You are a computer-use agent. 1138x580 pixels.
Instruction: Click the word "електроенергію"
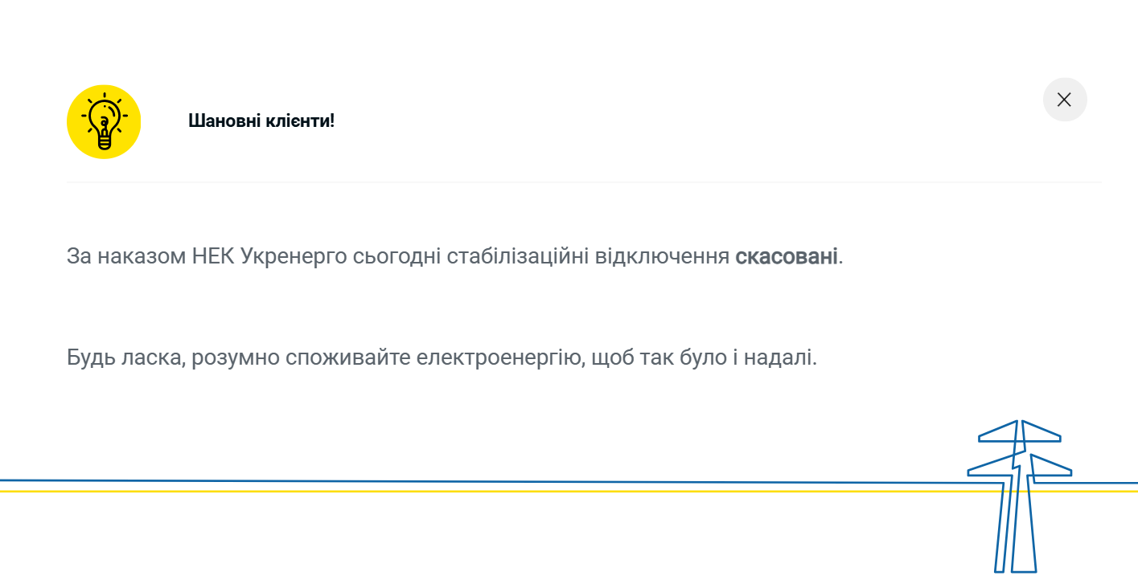click(x=499, y=357)
